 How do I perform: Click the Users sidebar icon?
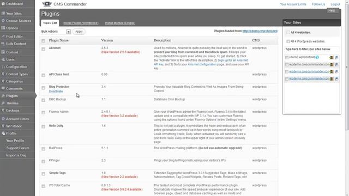(3, 59)
